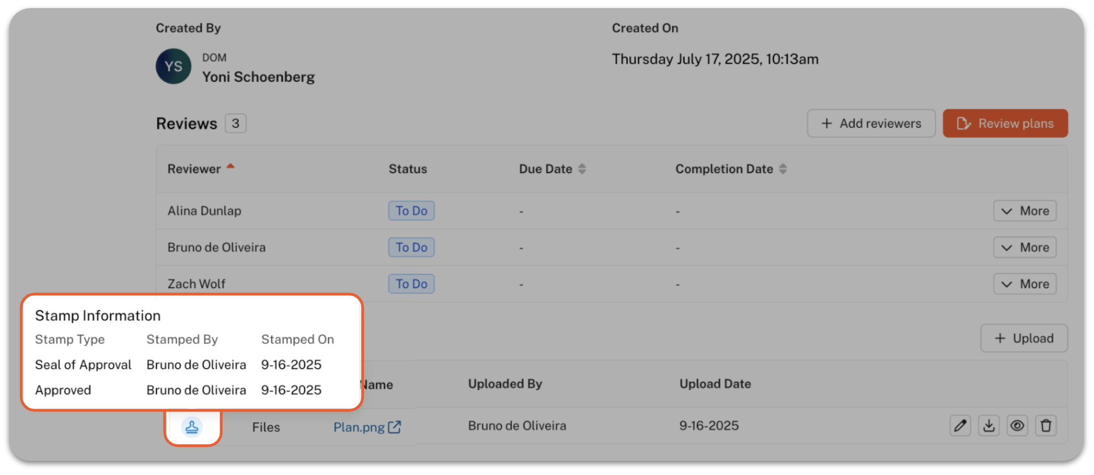Image resolution: width=1094 pixels, height=475 pixels.
Task: Click Zach Wolf's To Do status badge
Action: pos(411,284)
